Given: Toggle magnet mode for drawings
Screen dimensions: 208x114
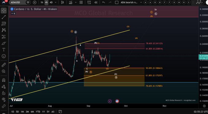Looking at the screenshot, I should tap(4, 80).
